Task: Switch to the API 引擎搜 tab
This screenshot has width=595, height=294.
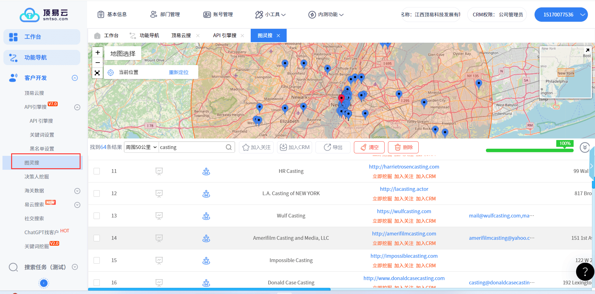Action: tap(225, 36)
